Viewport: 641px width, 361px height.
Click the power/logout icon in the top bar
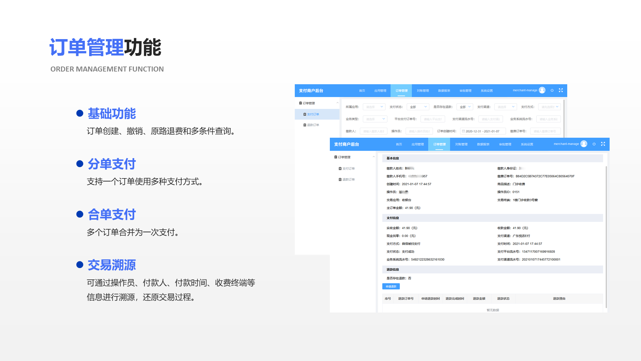point(552,90)
